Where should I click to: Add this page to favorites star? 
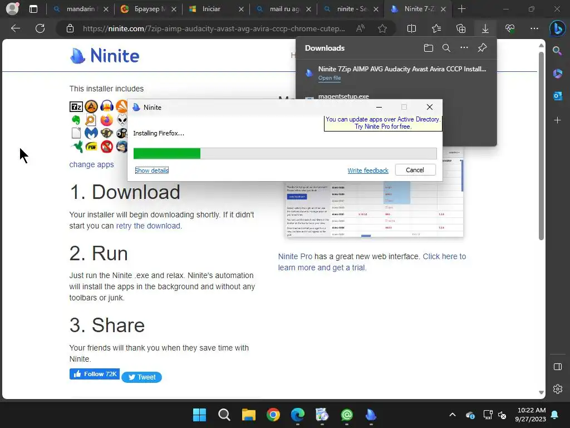tap(382, 28)
